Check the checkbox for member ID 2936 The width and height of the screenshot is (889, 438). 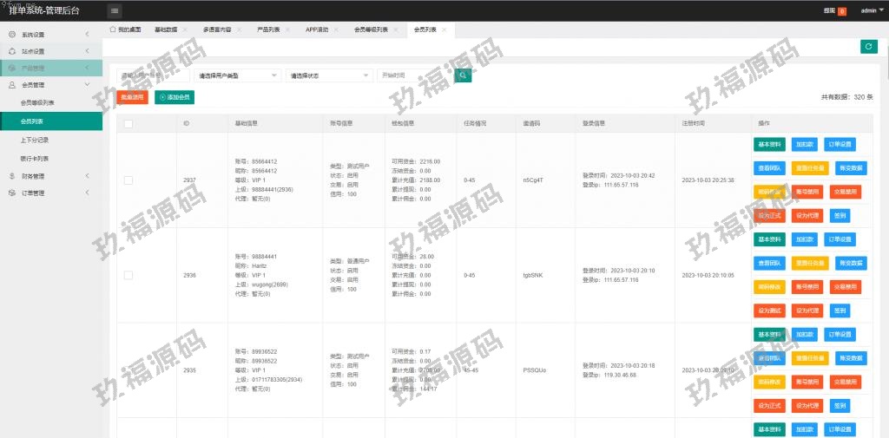tap(128, 275)
